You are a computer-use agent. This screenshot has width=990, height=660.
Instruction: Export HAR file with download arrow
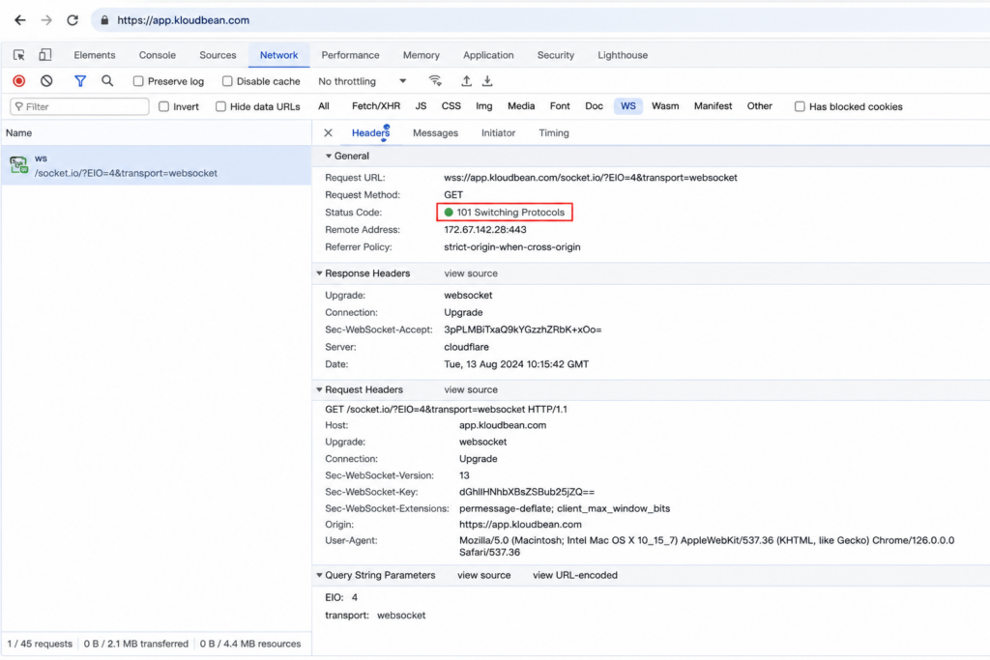tap(487, 81)
